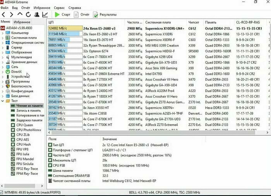Select the Отображение display icon
Screen dimensions: 271x196
[x=8, y=52]
